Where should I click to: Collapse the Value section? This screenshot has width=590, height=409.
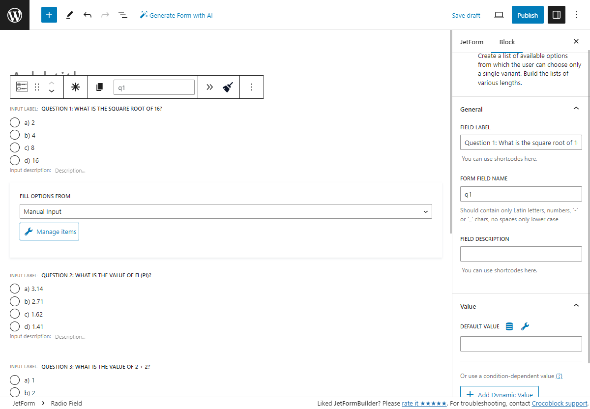tap(576, 306)
